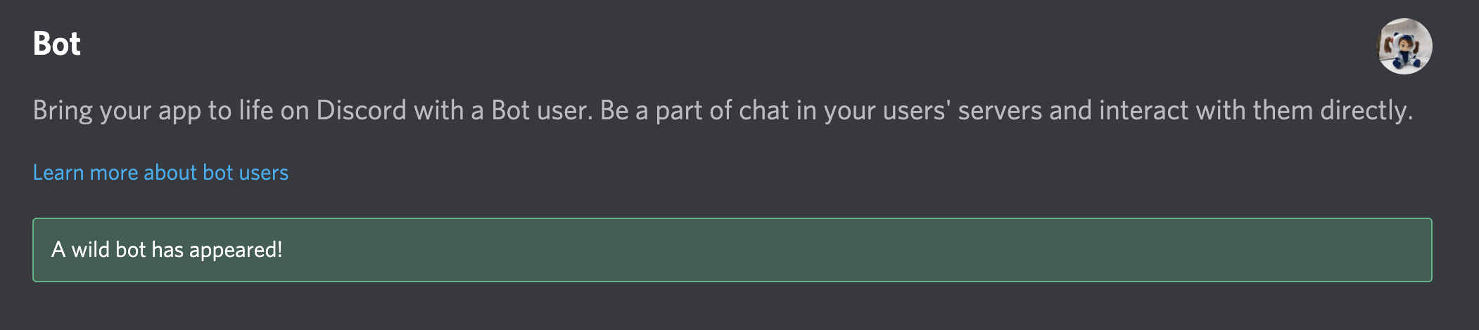Click the bot avatar plush toy image
The width and height of the screenshot is (1479, 330).
(x=1404, y=46)
